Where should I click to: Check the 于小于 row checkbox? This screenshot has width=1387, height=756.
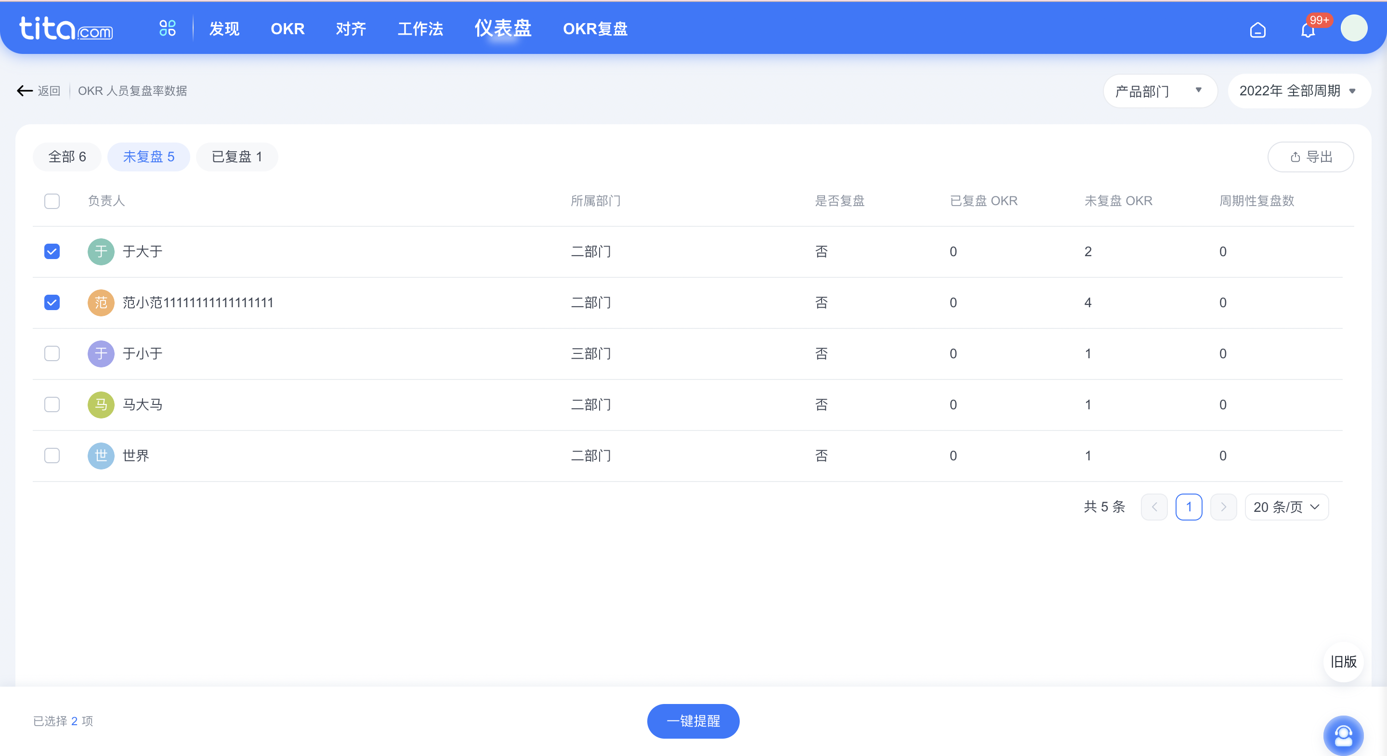tap(52, 354)
